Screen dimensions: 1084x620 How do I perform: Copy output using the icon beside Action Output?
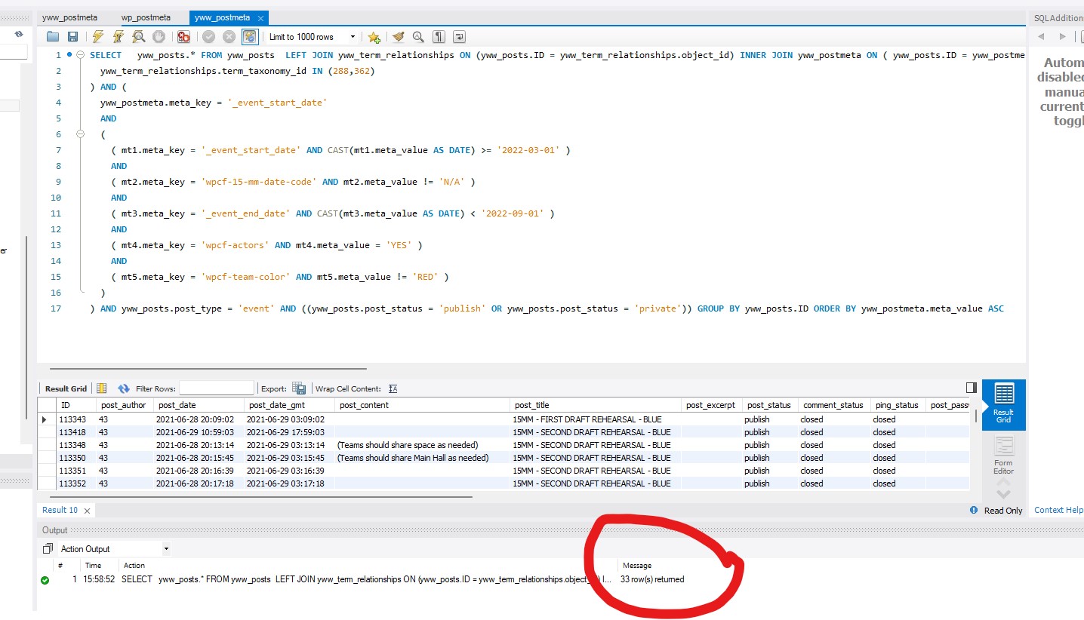48,548
